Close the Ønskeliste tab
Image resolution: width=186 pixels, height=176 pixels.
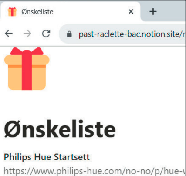point(131,11)
